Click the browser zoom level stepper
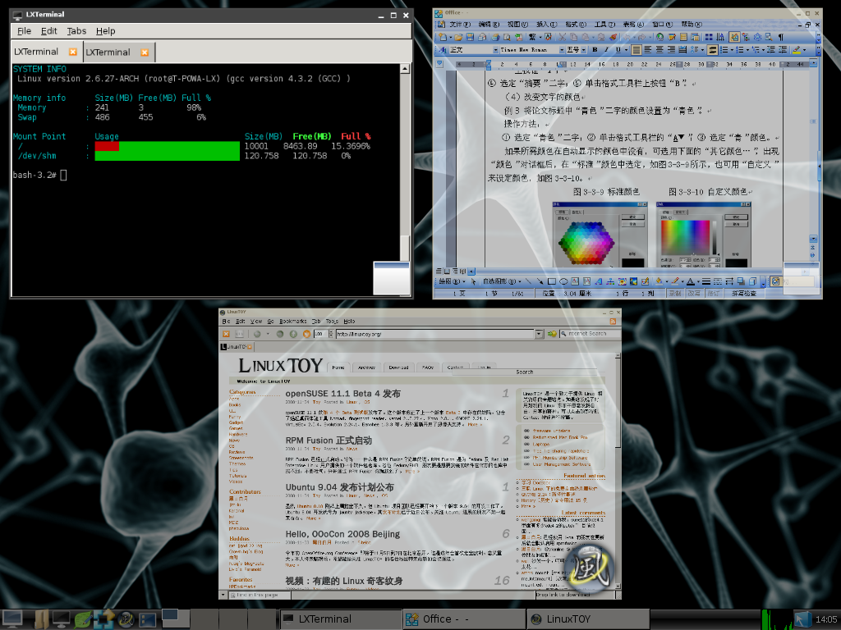Viewport: 841px width, 630px height. (330, 334)
